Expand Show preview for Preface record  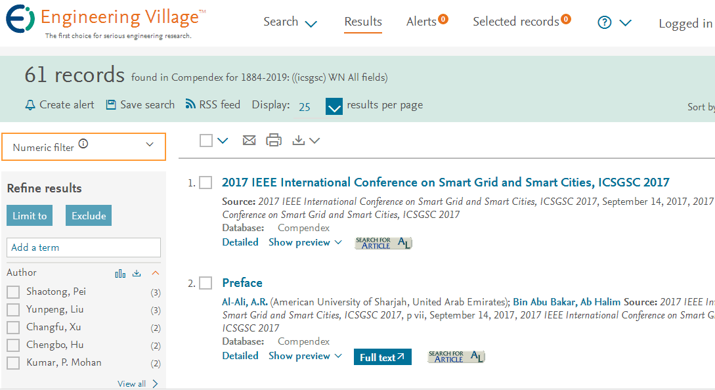[x=305, y=356]
